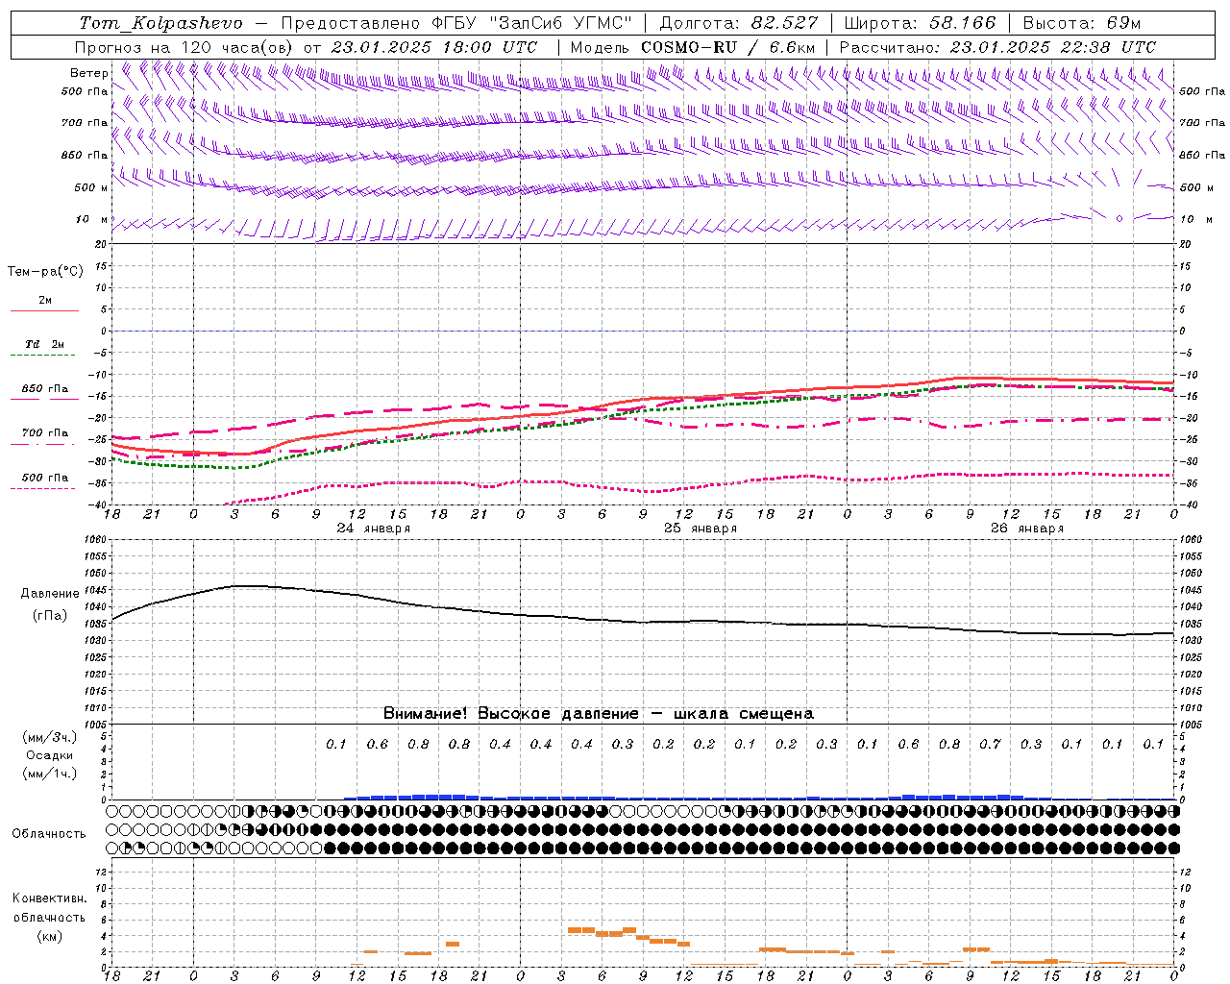
Task: Click the 25 января date label
Action: point(701,529)
